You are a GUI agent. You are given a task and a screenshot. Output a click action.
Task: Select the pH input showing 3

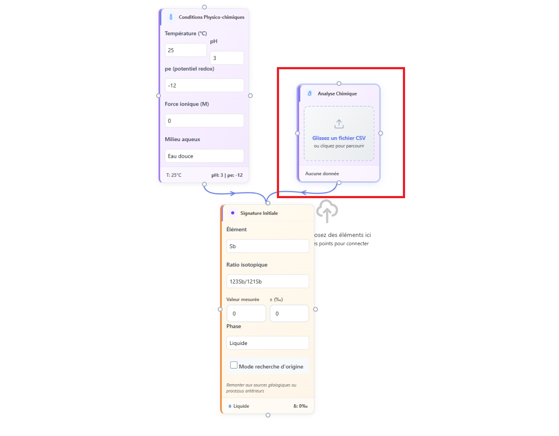[227, 57]
